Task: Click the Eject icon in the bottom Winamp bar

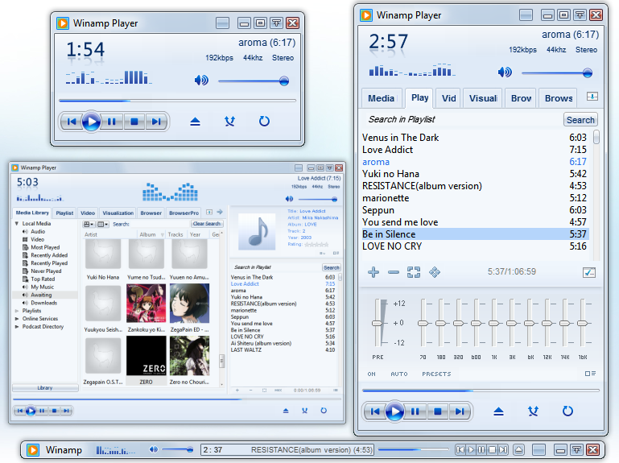Action: click(518, 449)
